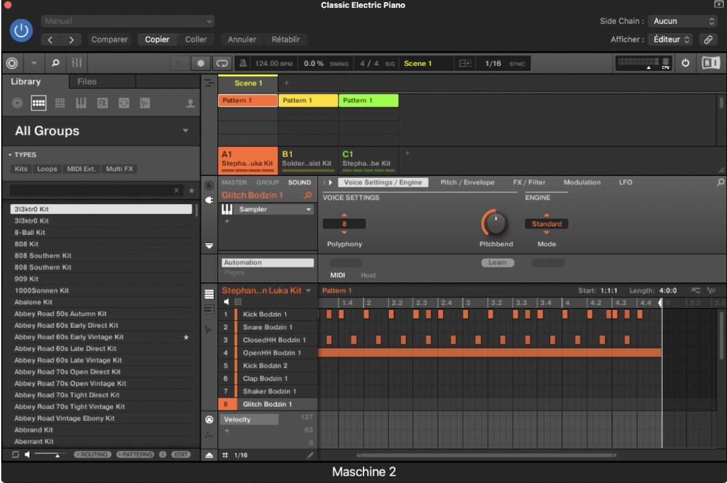The height and width of the screenshot is (483, 727).
Task: Click the pencil paint mode icon
Action: point(310,455)
